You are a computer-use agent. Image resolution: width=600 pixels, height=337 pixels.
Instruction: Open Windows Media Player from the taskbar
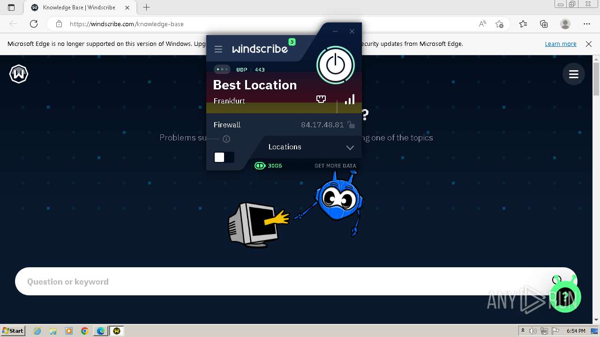69,331
